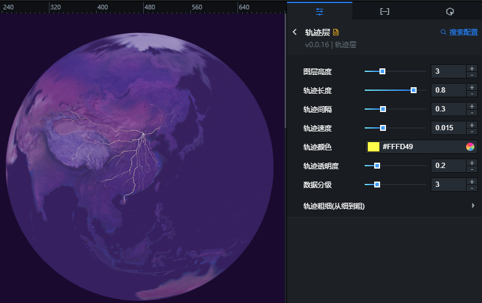Increase 图层高度 with the plus stepper

[x=472, y=68]
